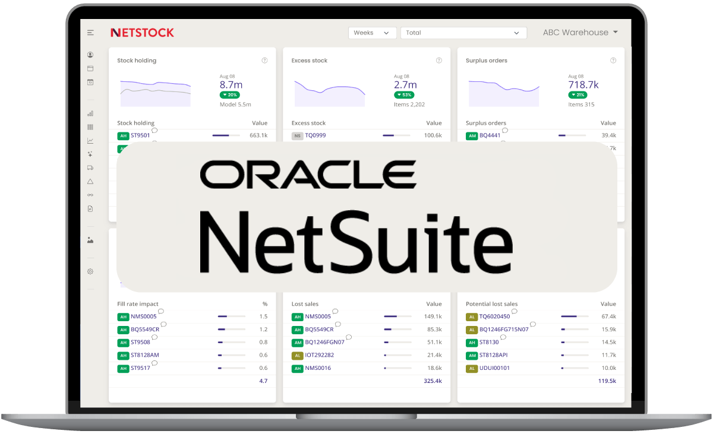Open item ST9508 in Fill rate impact
The width and height of the screenshot is (713, 434).
pos(141,343)
